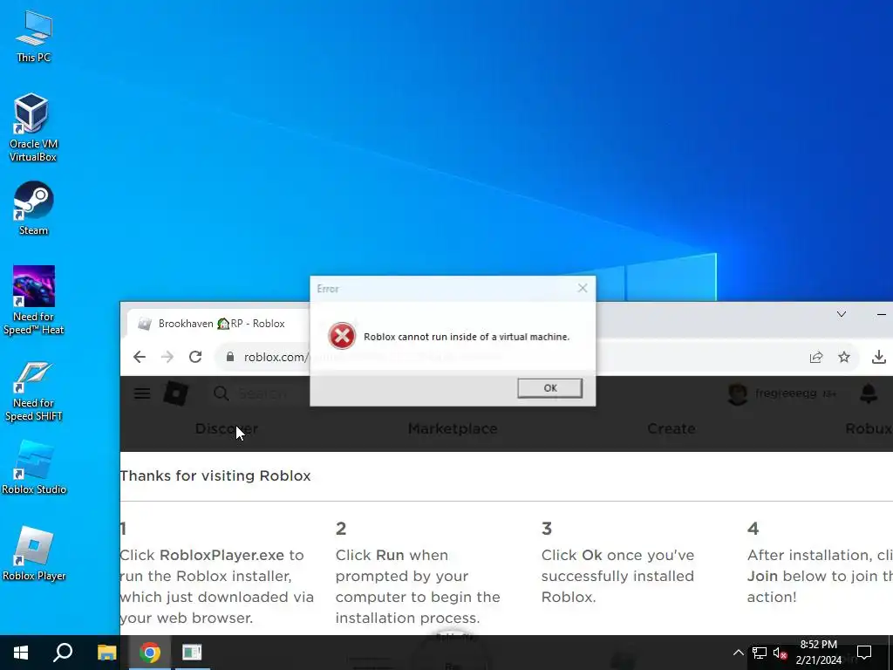Screen dimensions: 893x670
Task: Open the Discover menu item
Action: click(x=227, y=428)
